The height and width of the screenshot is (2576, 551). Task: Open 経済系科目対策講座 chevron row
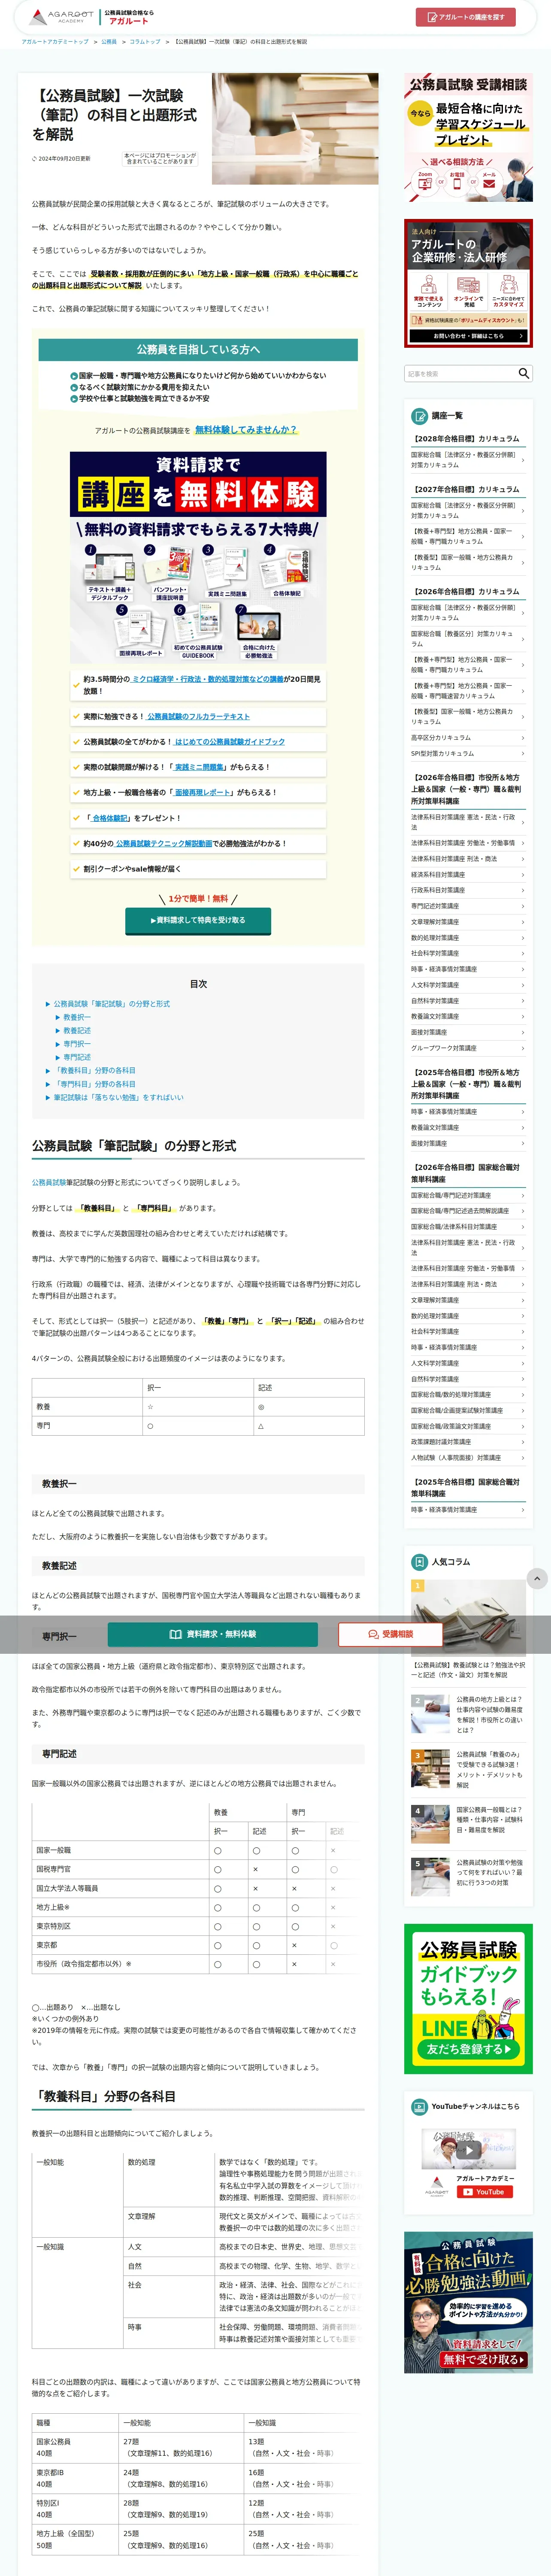468,874
